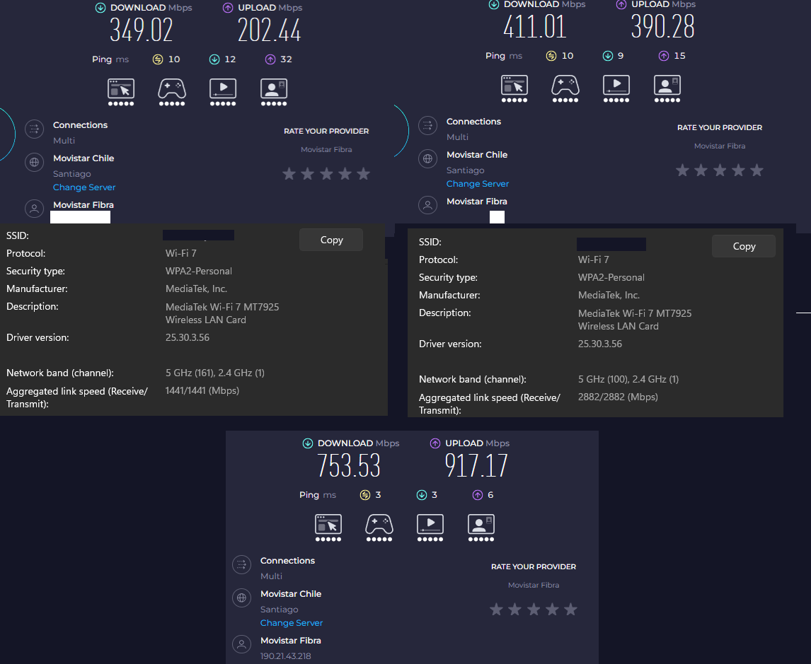Click Change Server in the 349.02 download result
Viewport: 811px width, 664px height.
click(84, 187)
